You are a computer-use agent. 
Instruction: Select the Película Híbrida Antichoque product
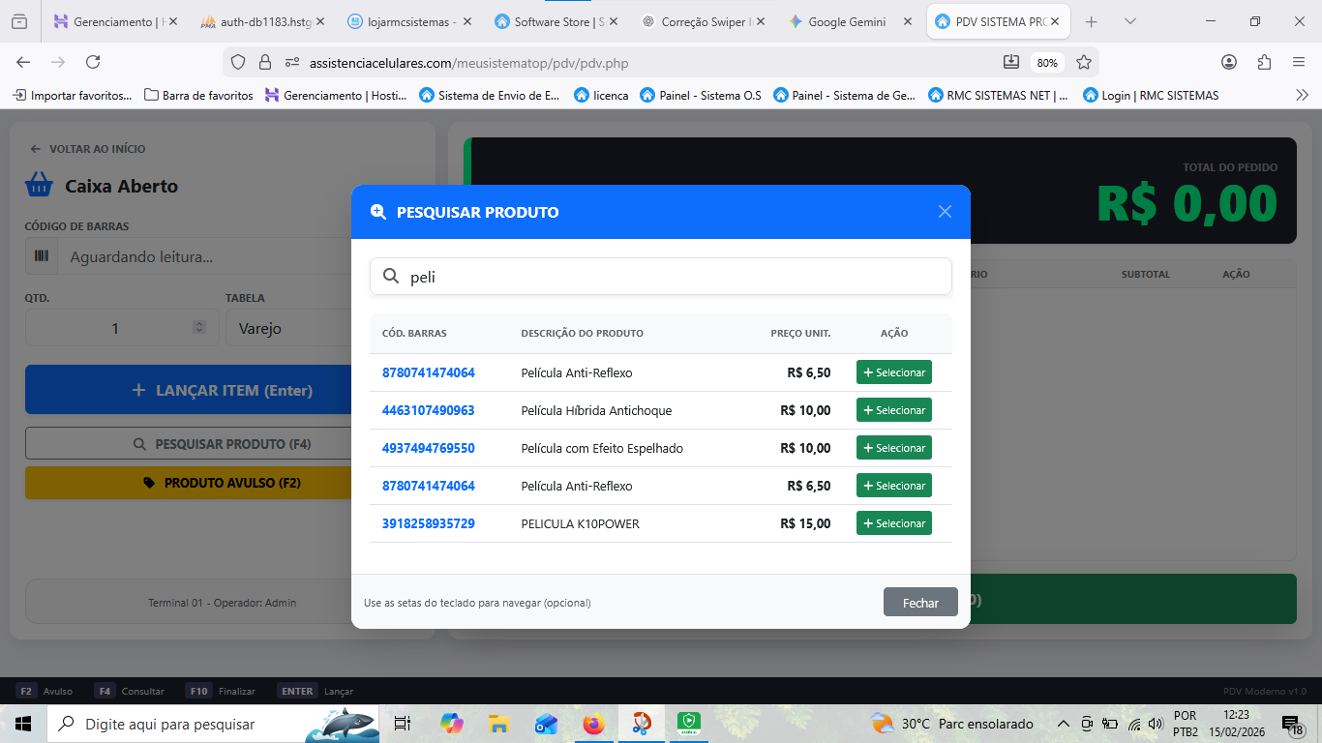[893, 410]
